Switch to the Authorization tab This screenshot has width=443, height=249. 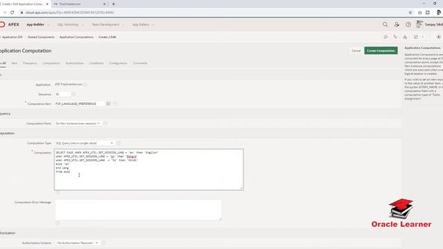point(75,63)
